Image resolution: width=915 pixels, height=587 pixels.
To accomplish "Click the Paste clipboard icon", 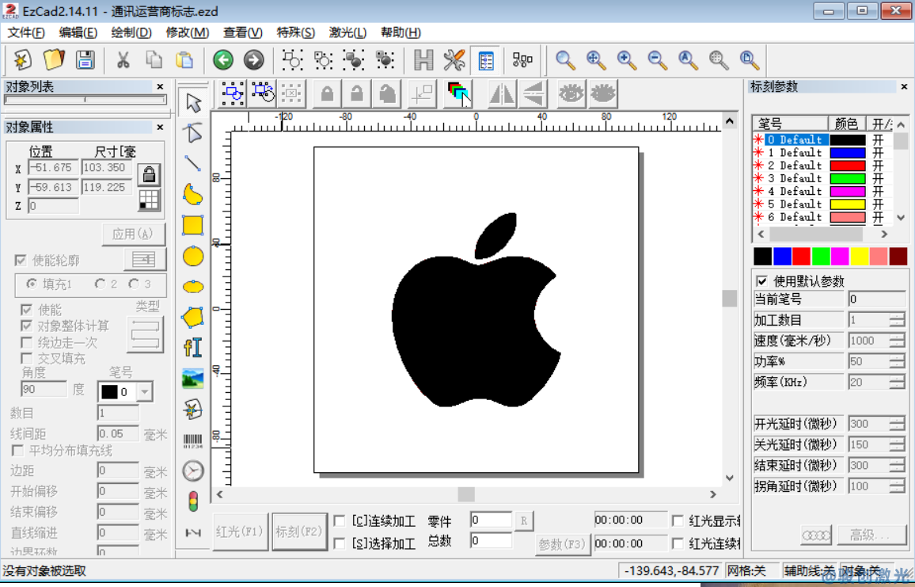I will 184,59.
